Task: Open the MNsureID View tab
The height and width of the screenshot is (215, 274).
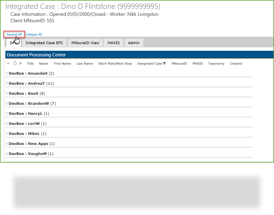Action: pyautogui.click(x=85, y=43)
